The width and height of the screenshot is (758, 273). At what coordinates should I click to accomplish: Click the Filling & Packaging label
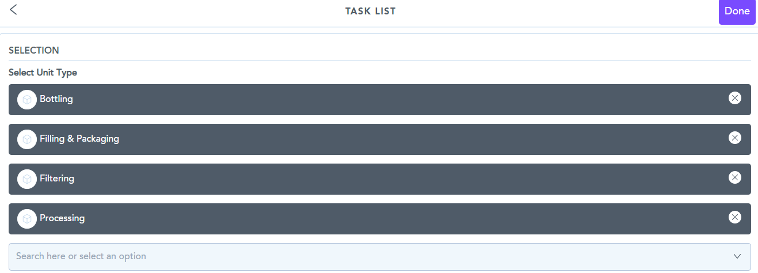79,139
